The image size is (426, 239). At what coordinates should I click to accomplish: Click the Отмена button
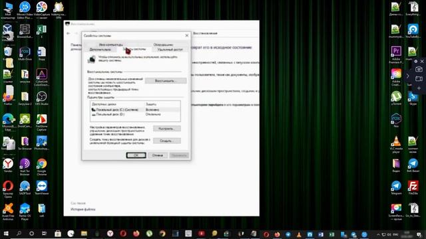(158, 155)
